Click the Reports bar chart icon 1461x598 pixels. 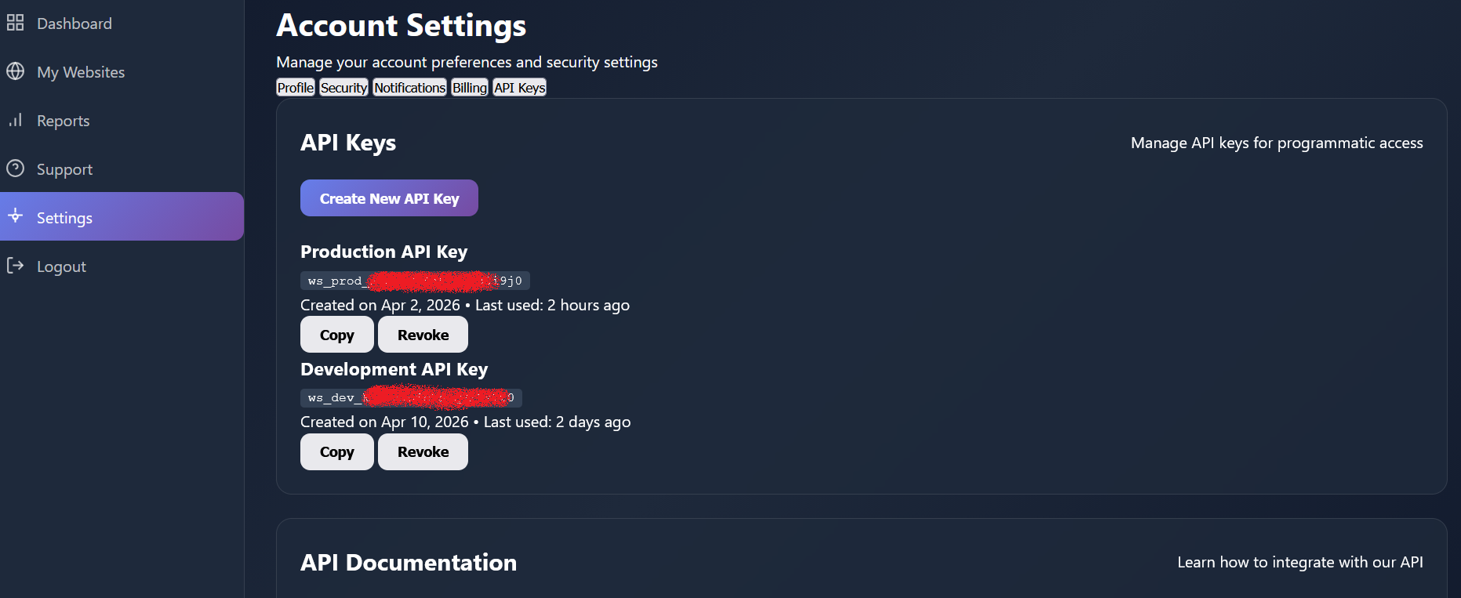[x=15, y=120]
